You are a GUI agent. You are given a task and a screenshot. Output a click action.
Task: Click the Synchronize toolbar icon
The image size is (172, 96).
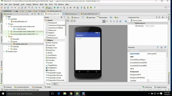8,8
